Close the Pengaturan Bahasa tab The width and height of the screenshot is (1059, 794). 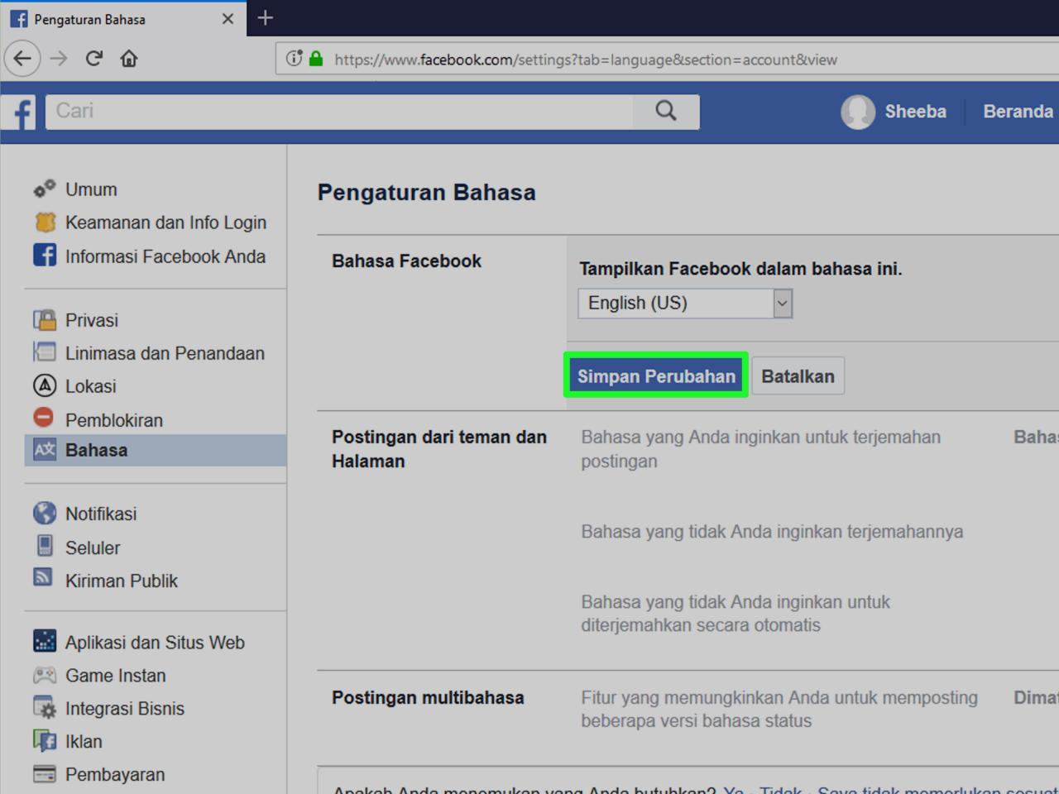click(x=228, y=18)
